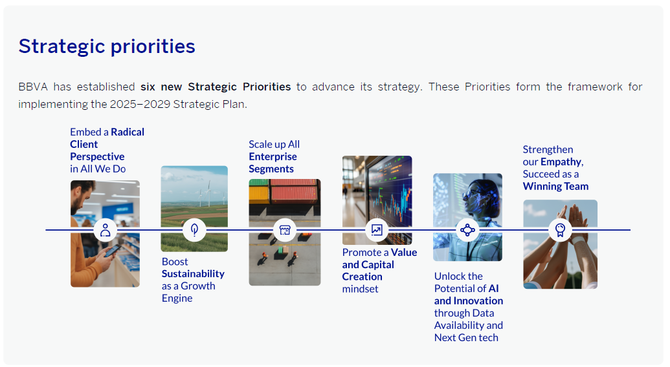
Task: Click the rising chart value icon
Action: click(377, 230)
